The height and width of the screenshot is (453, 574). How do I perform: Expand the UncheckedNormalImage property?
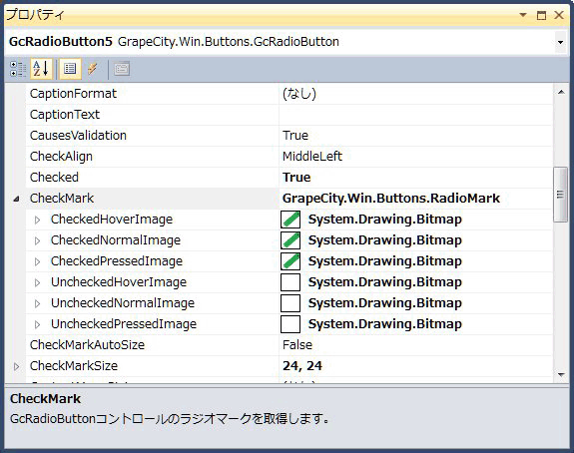[37, 303]
